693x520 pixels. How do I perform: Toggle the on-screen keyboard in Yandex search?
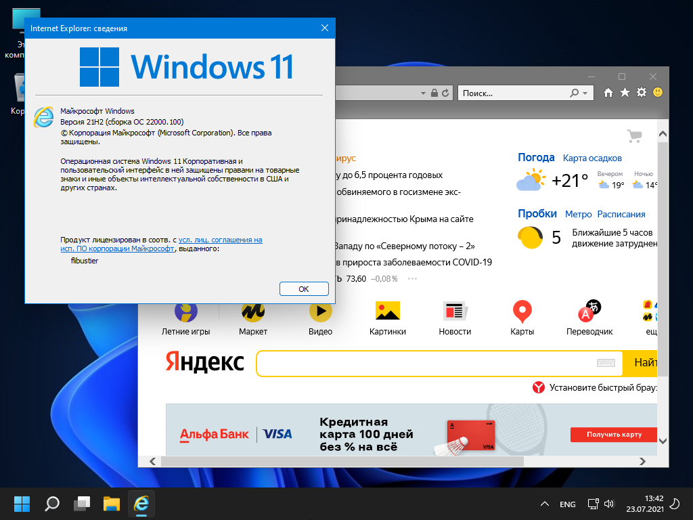pyautogui.click(x=605, y=363)
